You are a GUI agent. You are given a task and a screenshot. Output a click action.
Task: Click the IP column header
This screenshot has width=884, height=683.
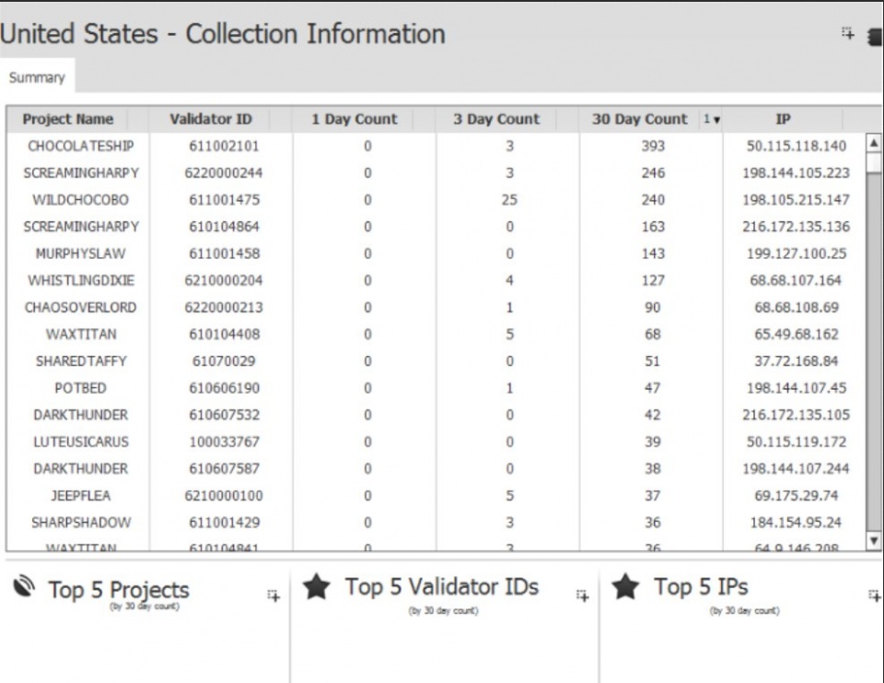[783, 119]
